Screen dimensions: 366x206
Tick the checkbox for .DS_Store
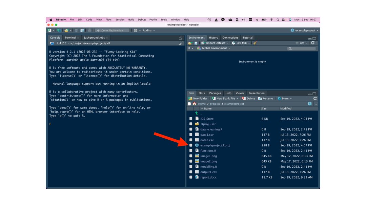click(191, 119)
